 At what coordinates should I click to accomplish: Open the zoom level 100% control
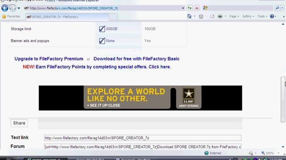coord(267,153)
